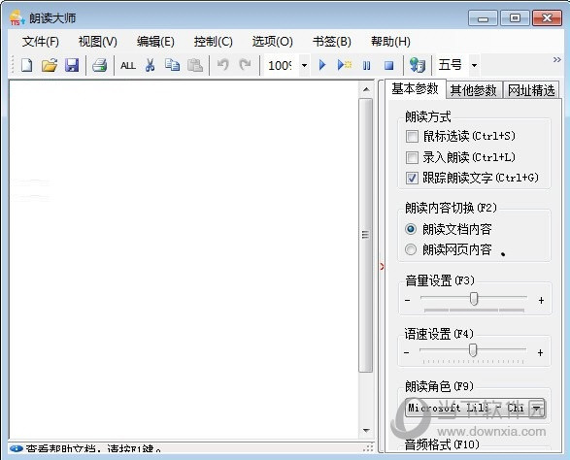Image resolution: width=570 pixels, height=460 pixels.
Task: Stop reading with the Stop icon
Action: click(389, 65)
